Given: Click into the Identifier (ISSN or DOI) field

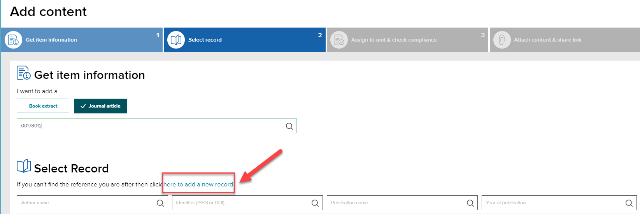Looking at the screenshot, I should 247,203.
